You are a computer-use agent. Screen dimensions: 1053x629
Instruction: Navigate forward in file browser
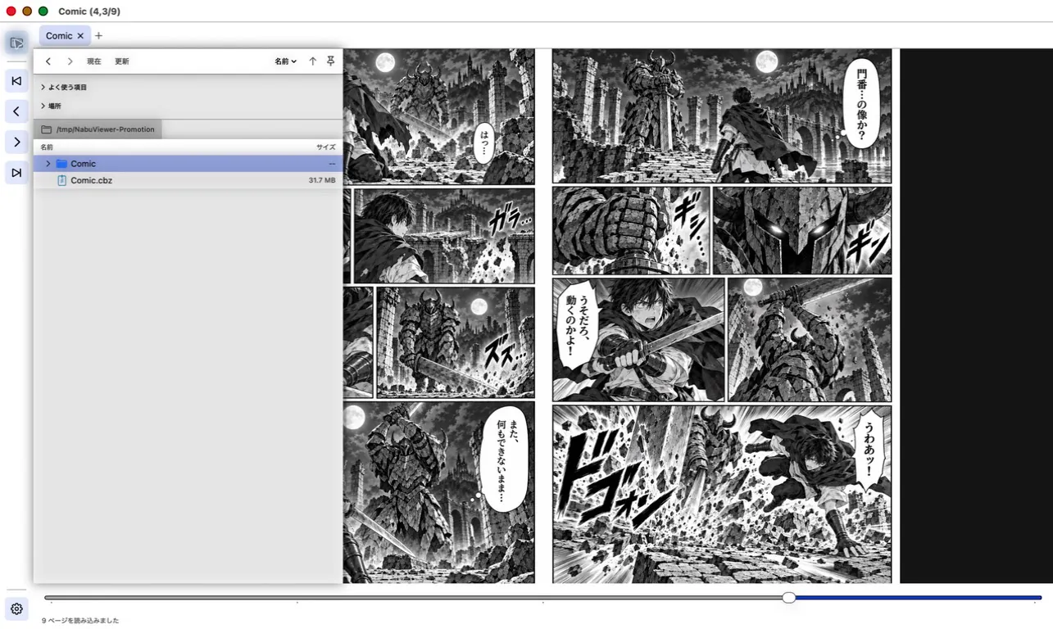pyautogui.click(x=70, y=61)
